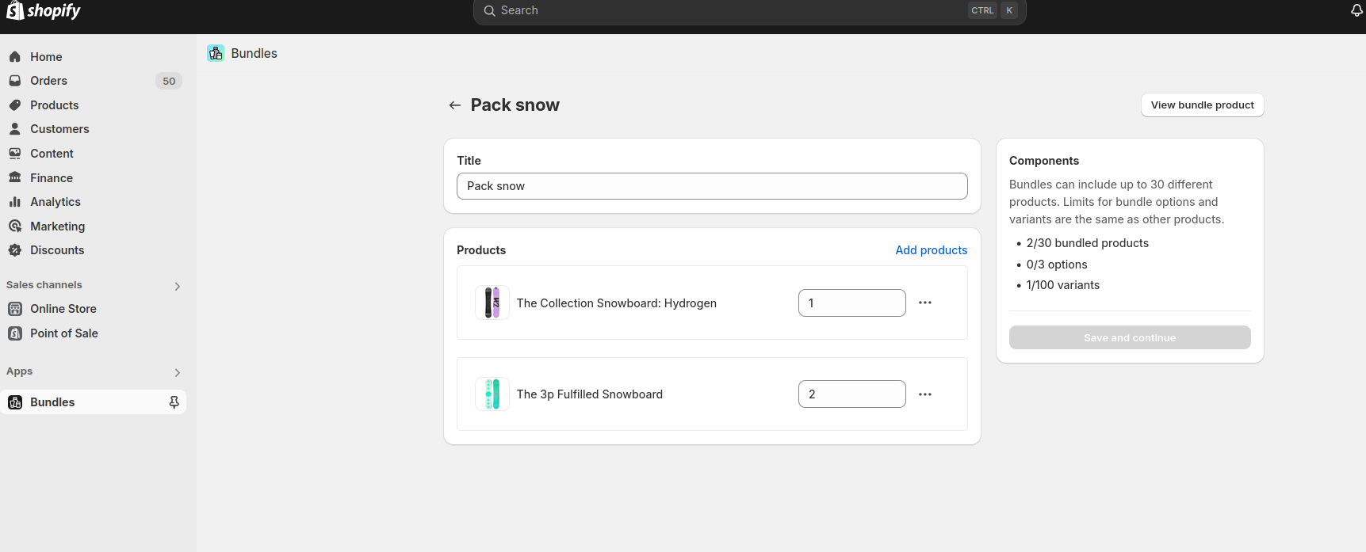Open options menu for Hydrogen snowboard
Image resolution: width=1366 pixels, height=552 pixels.
pos(924,303)
